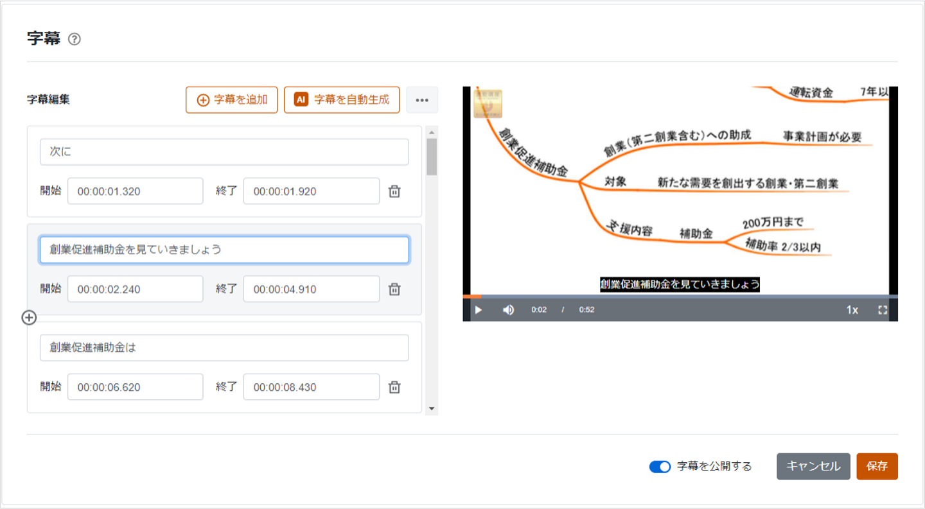Viewport: 925px width, 509px height.
Task: Click the 字幕編集 label
Action: (x=49, y=99)
